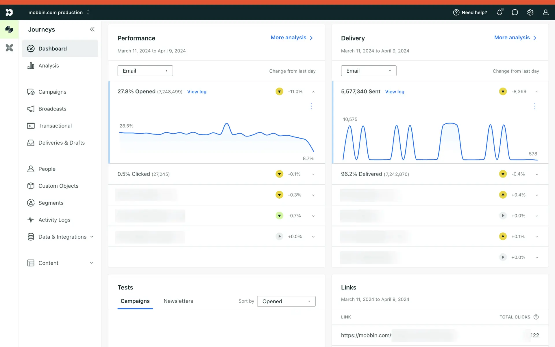Open the Performance Email channel dropdown
The height and width of the screenshot is (347, 555).
145,71
